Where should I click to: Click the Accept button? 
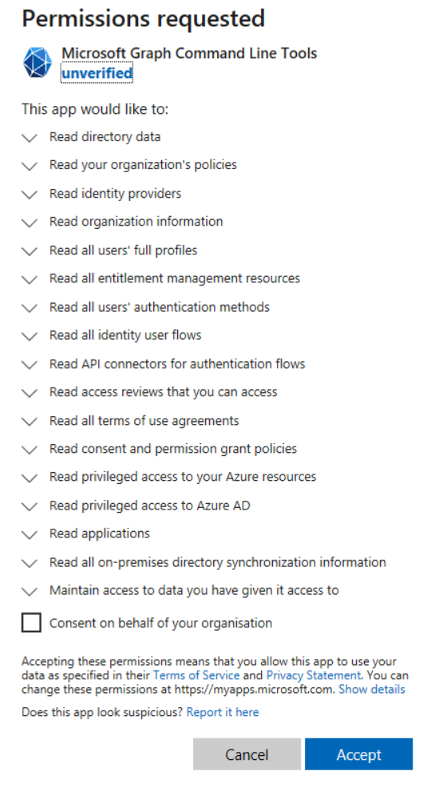point(358,754)
